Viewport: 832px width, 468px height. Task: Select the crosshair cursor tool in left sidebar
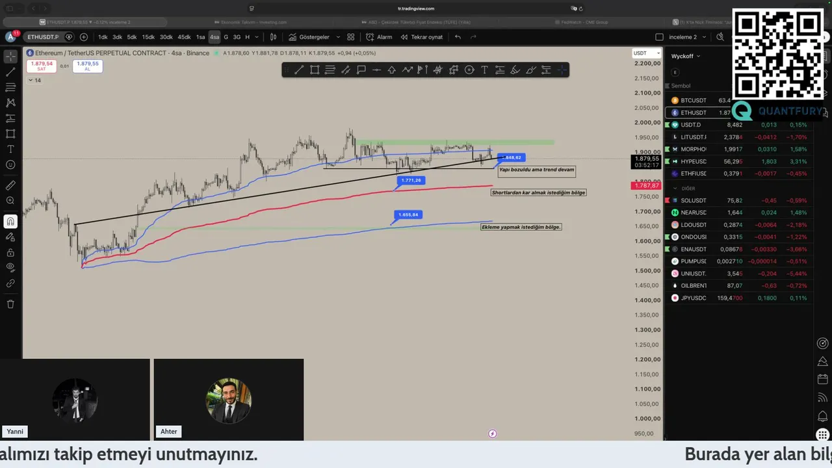tap(10, 56)
